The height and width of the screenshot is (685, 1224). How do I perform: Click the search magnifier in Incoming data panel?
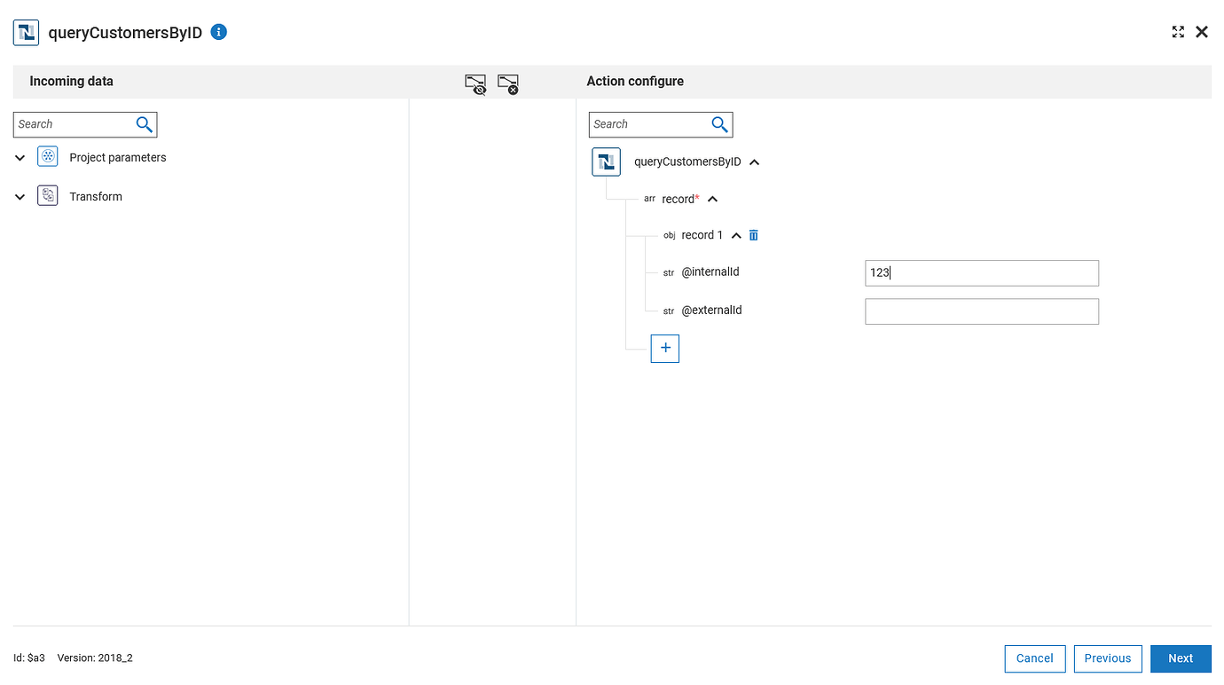click(144, 124)
